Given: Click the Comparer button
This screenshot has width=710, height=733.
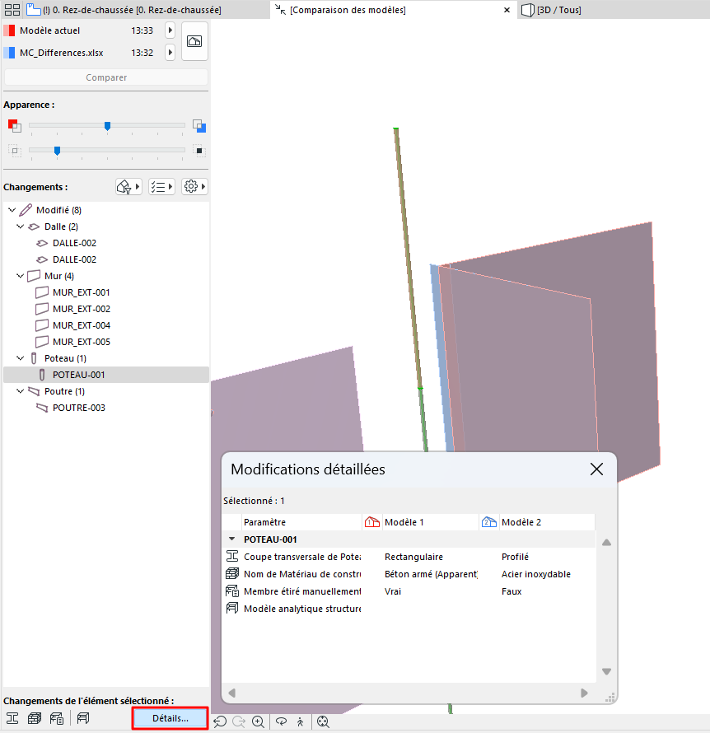Looking at the screenshot, I should (x=106, y=77).
